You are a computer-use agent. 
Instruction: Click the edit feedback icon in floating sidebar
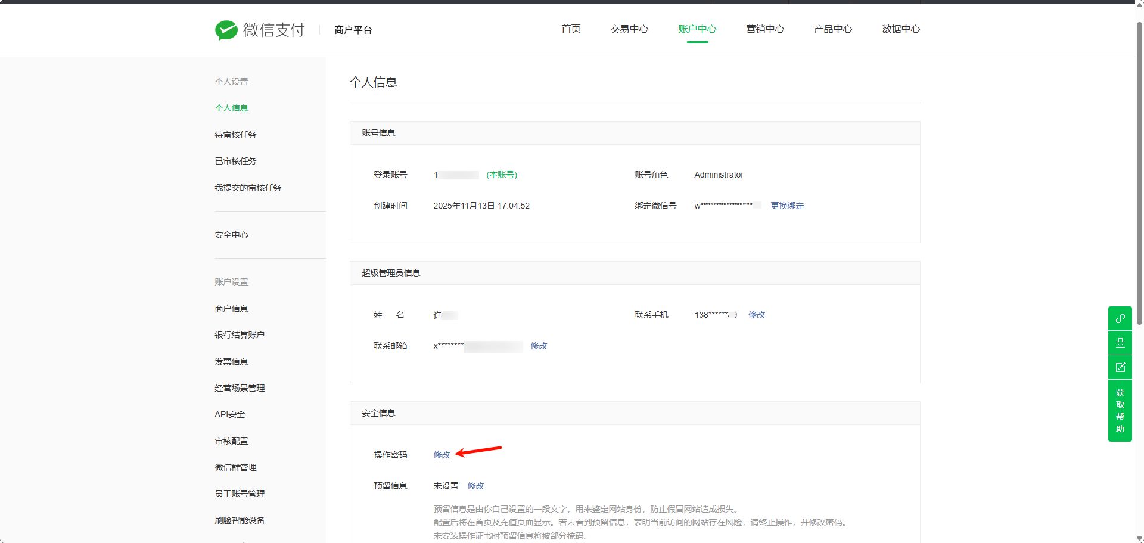coord(1120,367)
